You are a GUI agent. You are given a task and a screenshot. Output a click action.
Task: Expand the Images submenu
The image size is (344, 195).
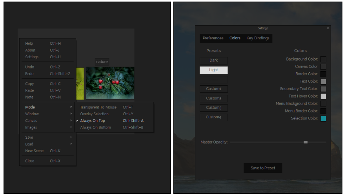[x=47, y=127]
